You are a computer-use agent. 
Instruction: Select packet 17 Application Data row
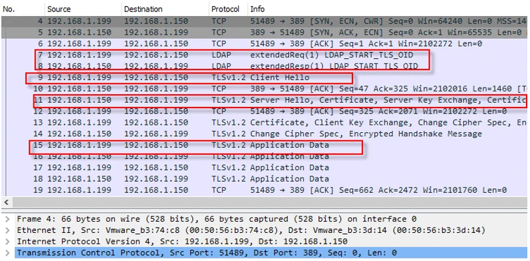(x=265, y=168)
